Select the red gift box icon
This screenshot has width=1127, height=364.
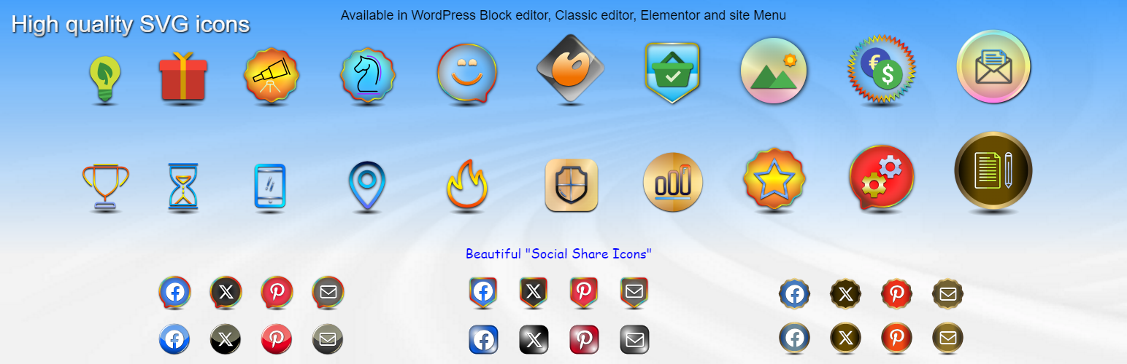[x=183, y=76]
